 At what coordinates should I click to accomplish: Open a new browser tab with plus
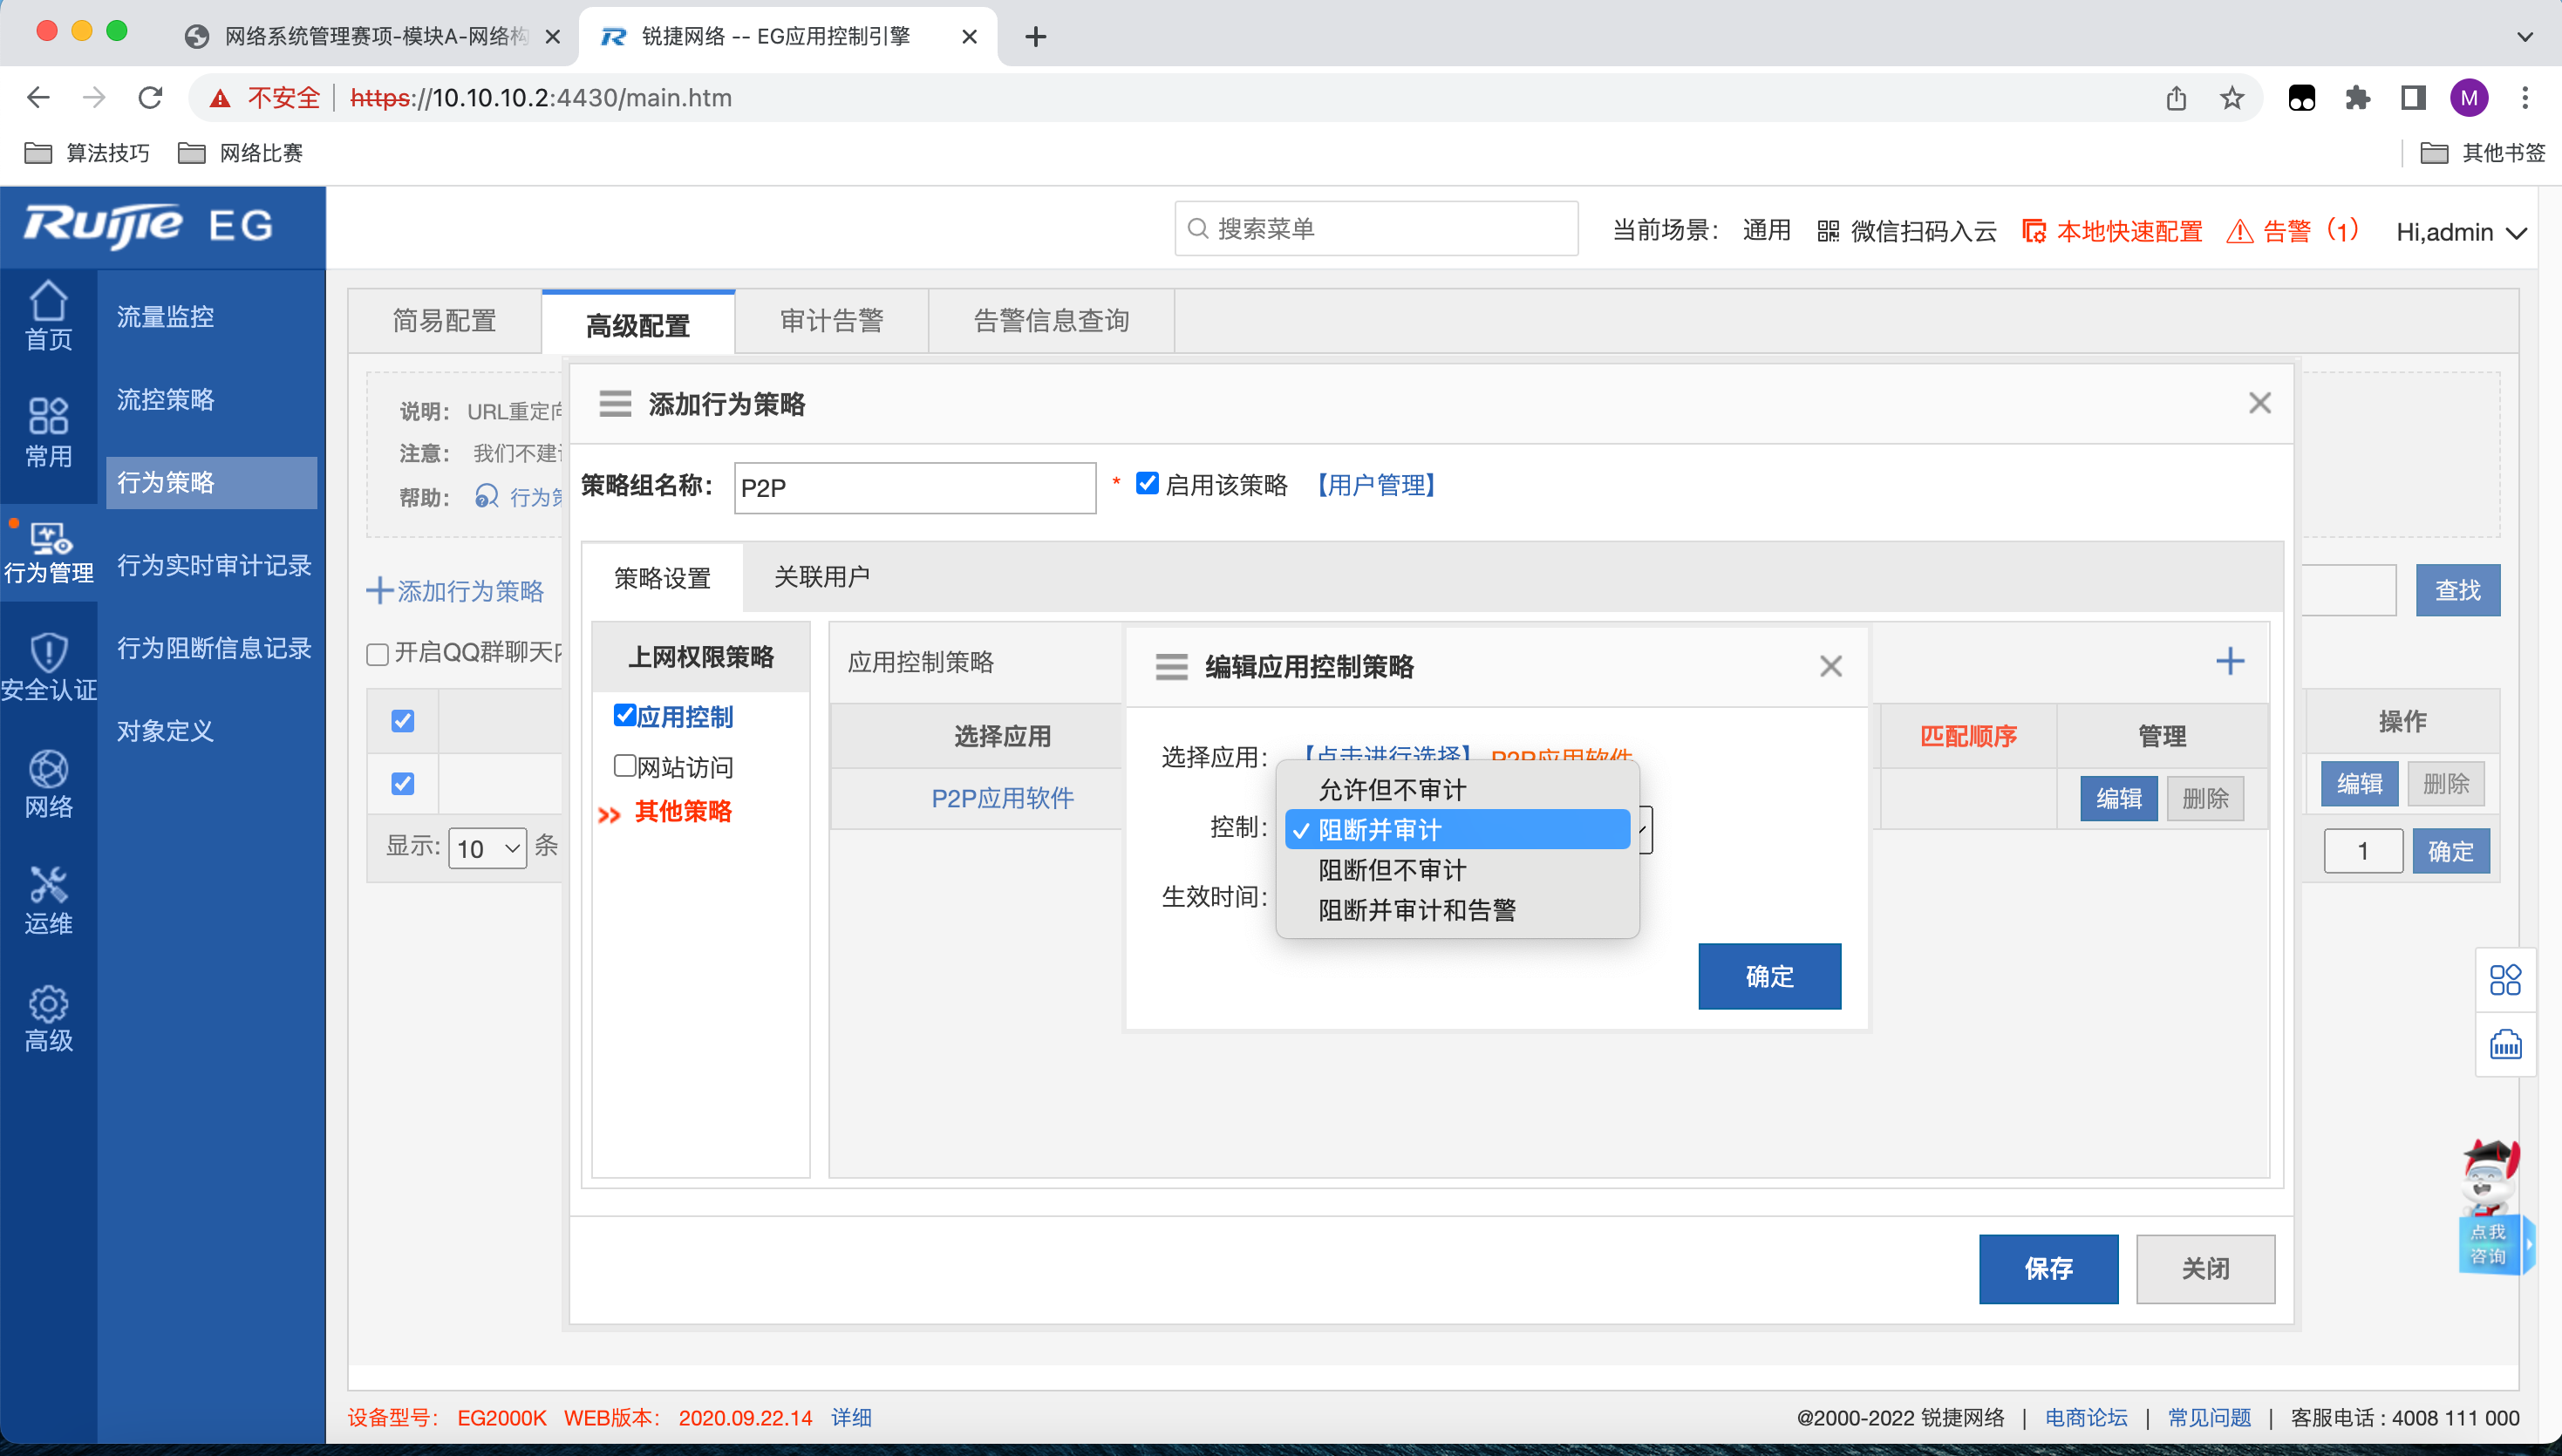1036,37
